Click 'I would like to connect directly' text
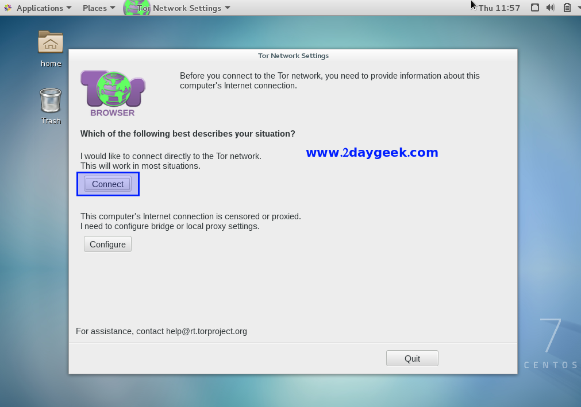Screen dimensions: 581x407 click(171, 156)
